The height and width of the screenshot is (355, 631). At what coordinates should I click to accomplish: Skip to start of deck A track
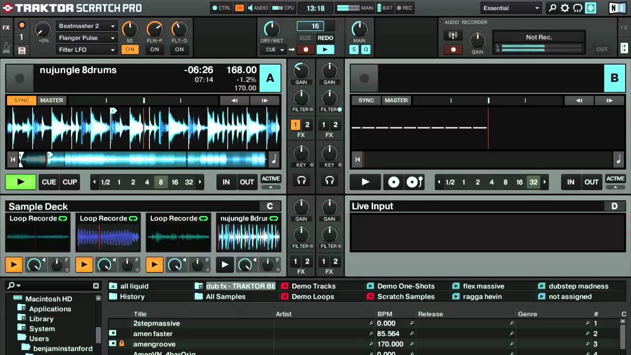(12, 159)
